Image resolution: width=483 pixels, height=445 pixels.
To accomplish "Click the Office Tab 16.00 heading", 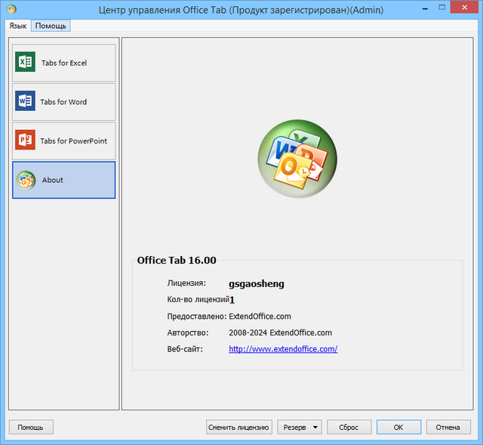I will tap(177, 260).
